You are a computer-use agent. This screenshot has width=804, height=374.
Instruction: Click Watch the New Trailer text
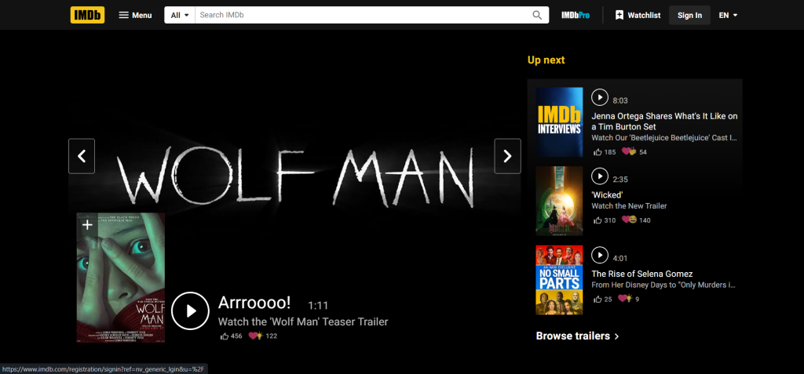click(629, 206)
